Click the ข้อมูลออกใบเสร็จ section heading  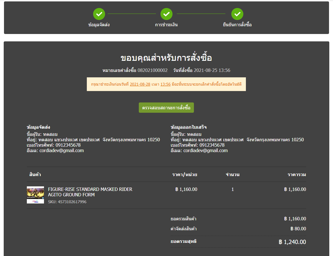[x=188, y=127]
